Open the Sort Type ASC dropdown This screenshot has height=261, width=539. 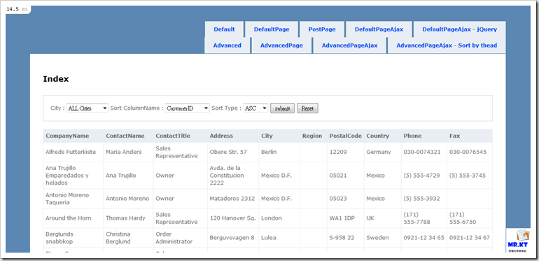point(255,108)
